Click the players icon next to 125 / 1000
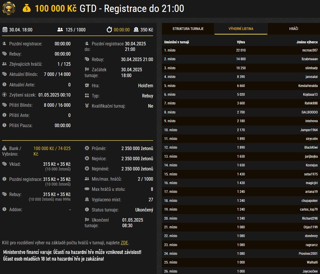The image size is (320, 274). click(x=60, y=30)
